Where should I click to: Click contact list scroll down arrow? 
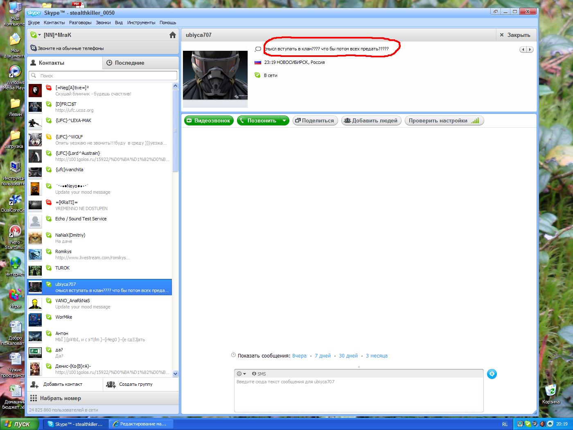click(x=176, y=373)
